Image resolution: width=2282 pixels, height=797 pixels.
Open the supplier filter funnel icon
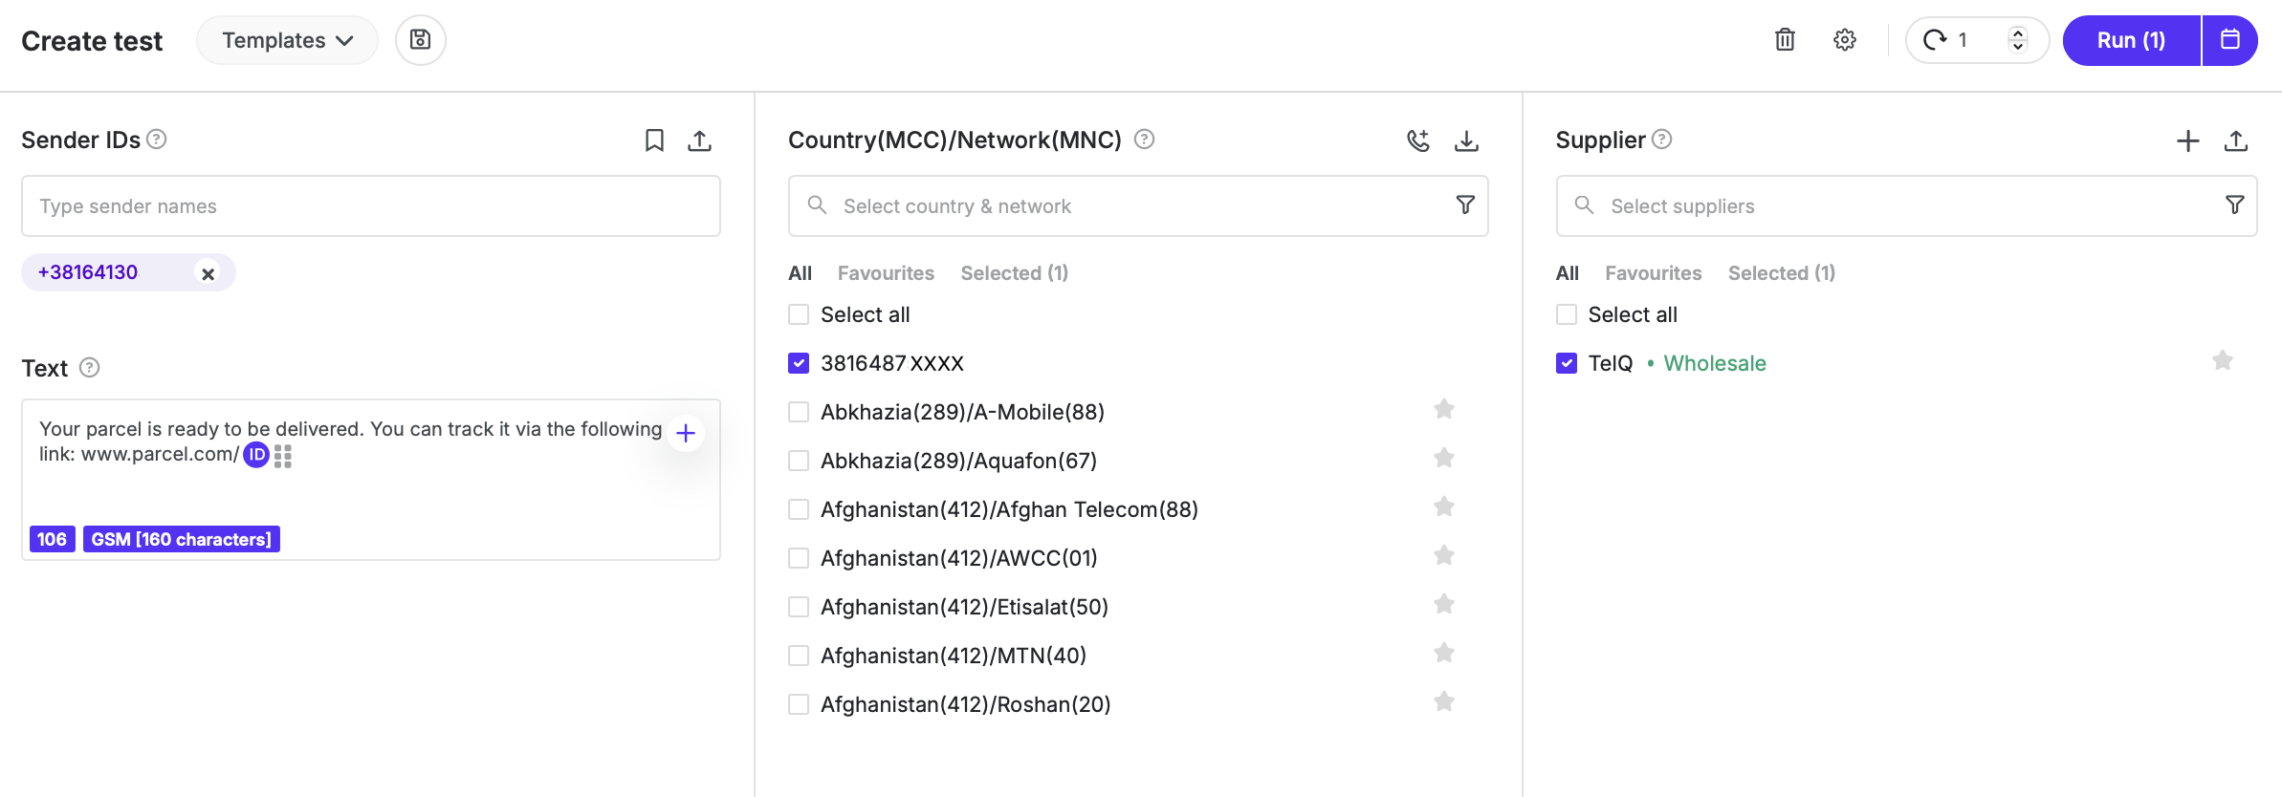[2233, 205]
